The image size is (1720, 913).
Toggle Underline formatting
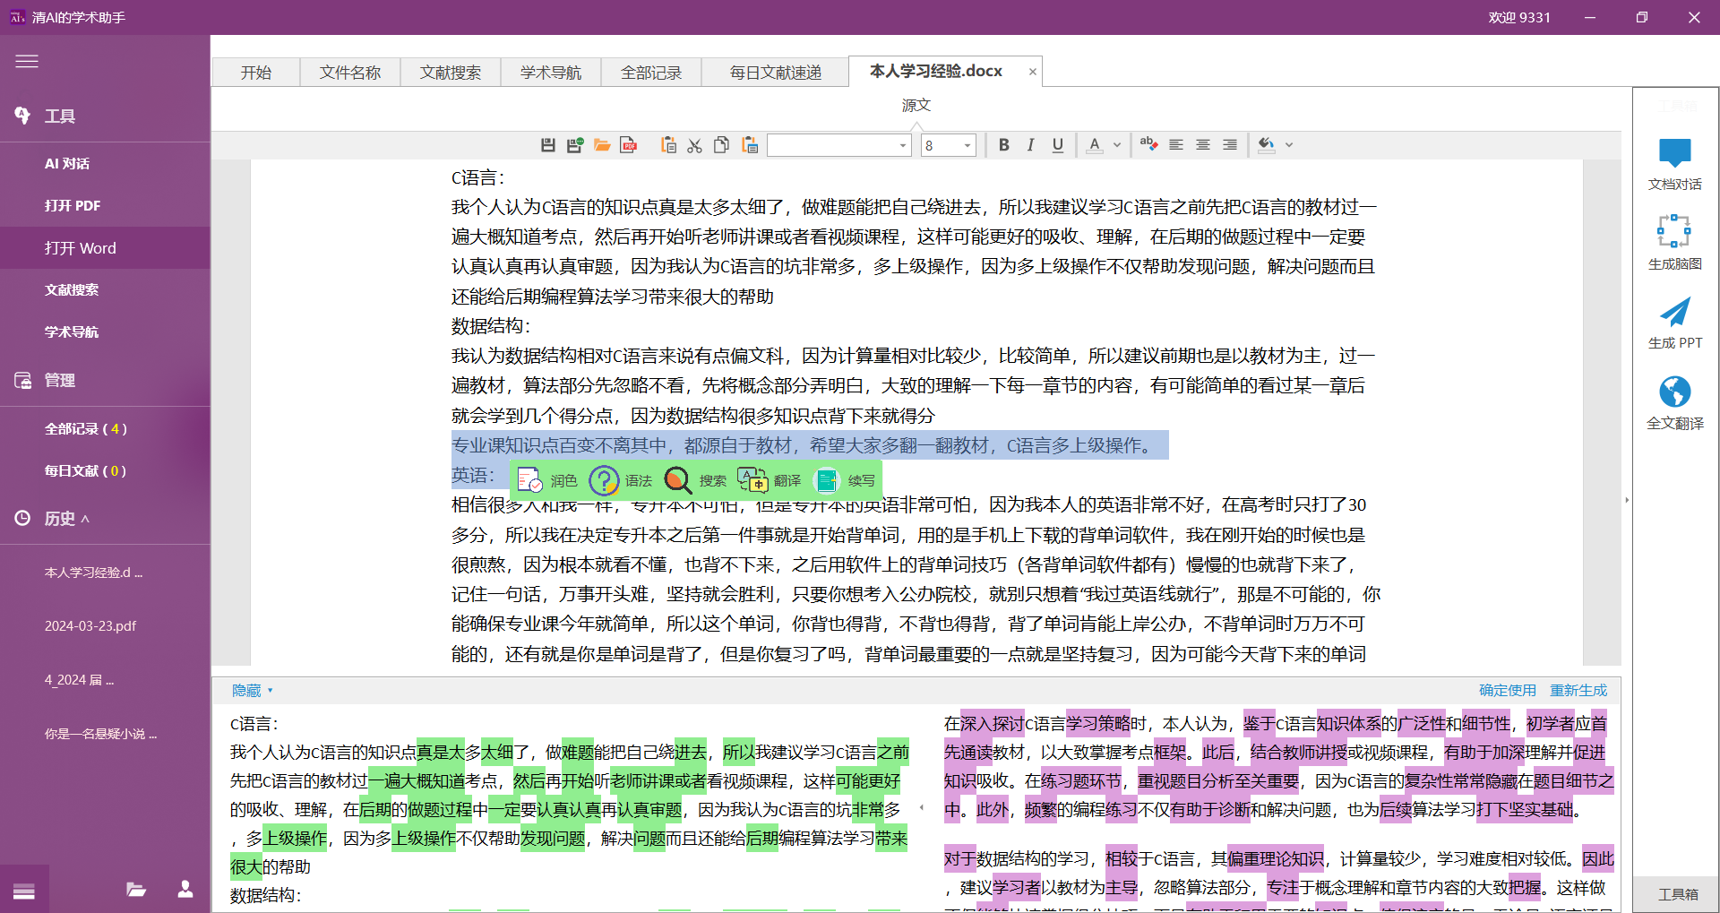(x=1058, y=145)
